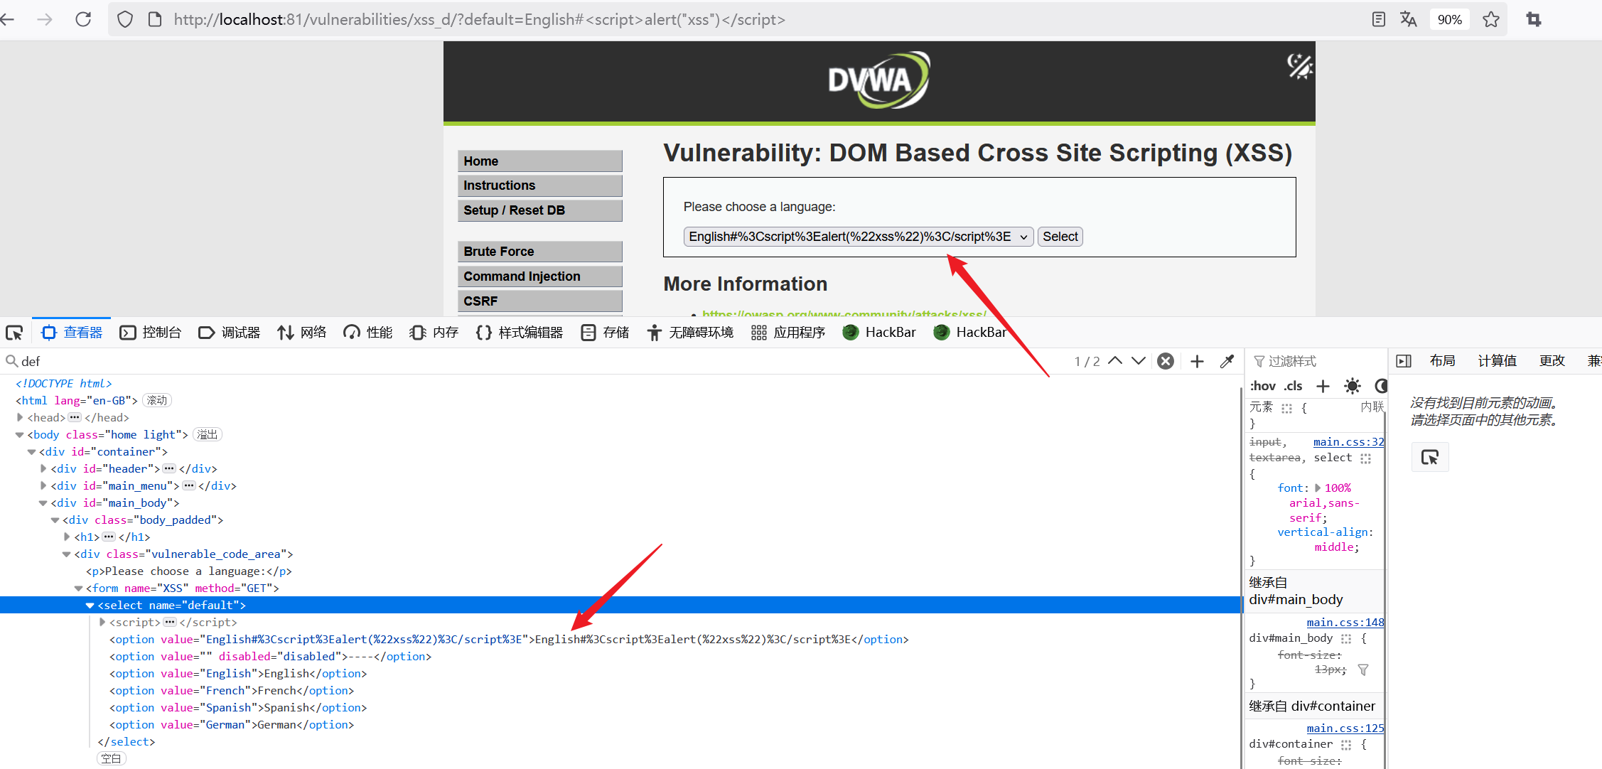Image resolution: width=1602 pixels, height=769 pixels.
Task: Open the language selection dropdown
Action: [859, 237]
